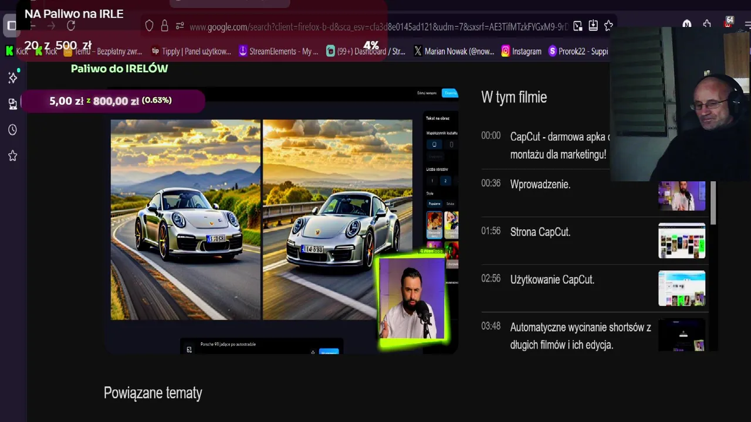Click the 02:56 Użytkowanie CapCut chapter thumbnail

click(x=682, y=288)
